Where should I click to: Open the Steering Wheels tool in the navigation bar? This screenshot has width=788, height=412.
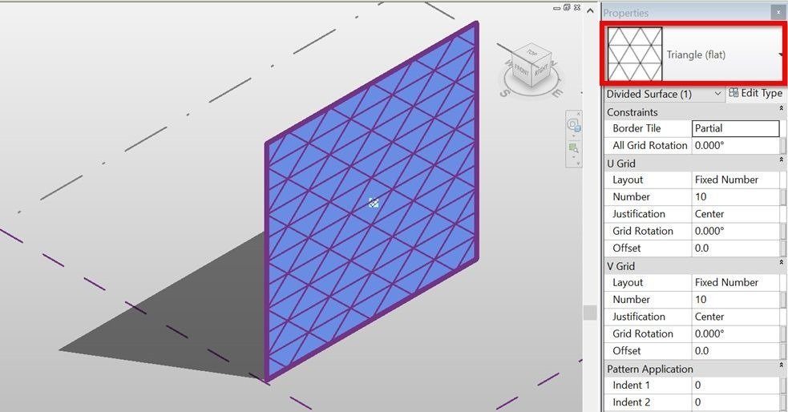pyautogui.click(x=573, y=125)
